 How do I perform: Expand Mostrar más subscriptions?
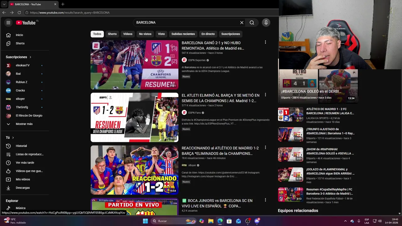pos(24,124)
